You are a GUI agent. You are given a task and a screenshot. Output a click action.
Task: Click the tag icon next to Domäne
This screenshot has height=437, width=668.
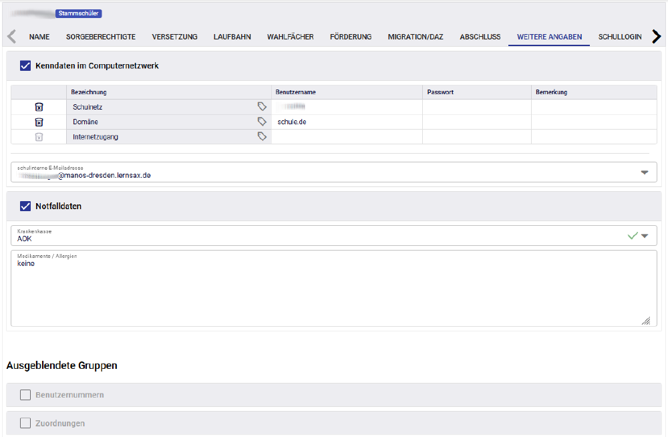[262, 122]
